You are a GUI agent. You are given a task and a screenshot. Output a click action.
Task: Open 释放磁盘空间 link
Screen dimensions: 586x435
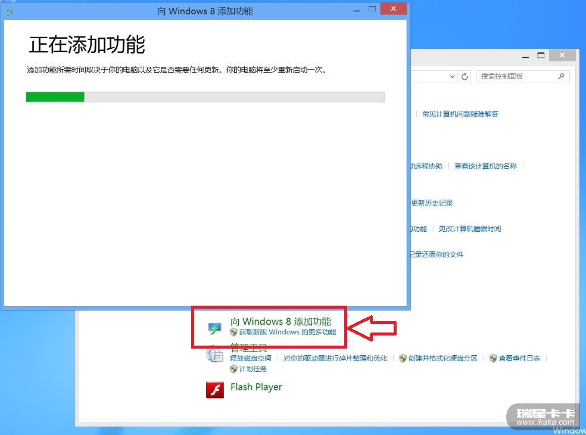pyautogui.click(x=250, y=358)
